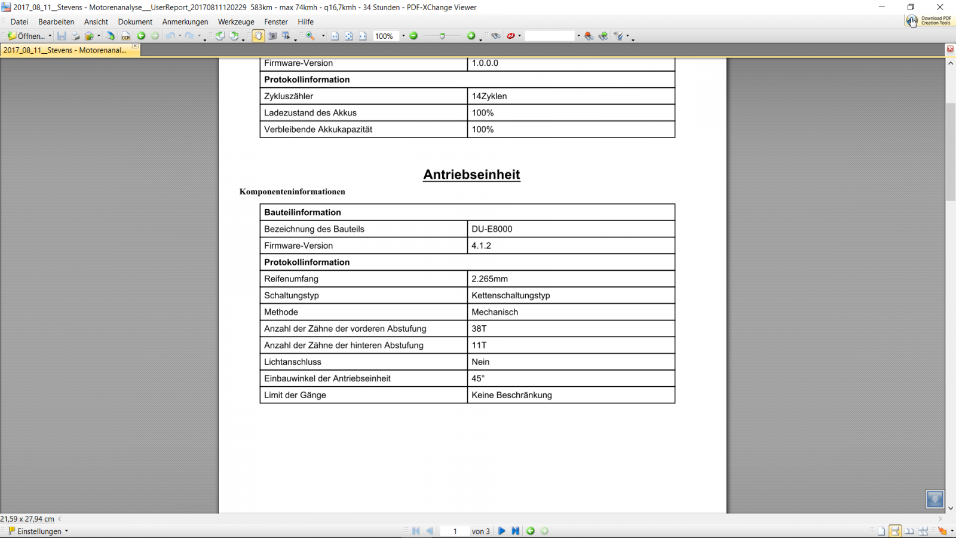
Task: Click the red Ask search provider icon
Action: click(x=510, y=36)
